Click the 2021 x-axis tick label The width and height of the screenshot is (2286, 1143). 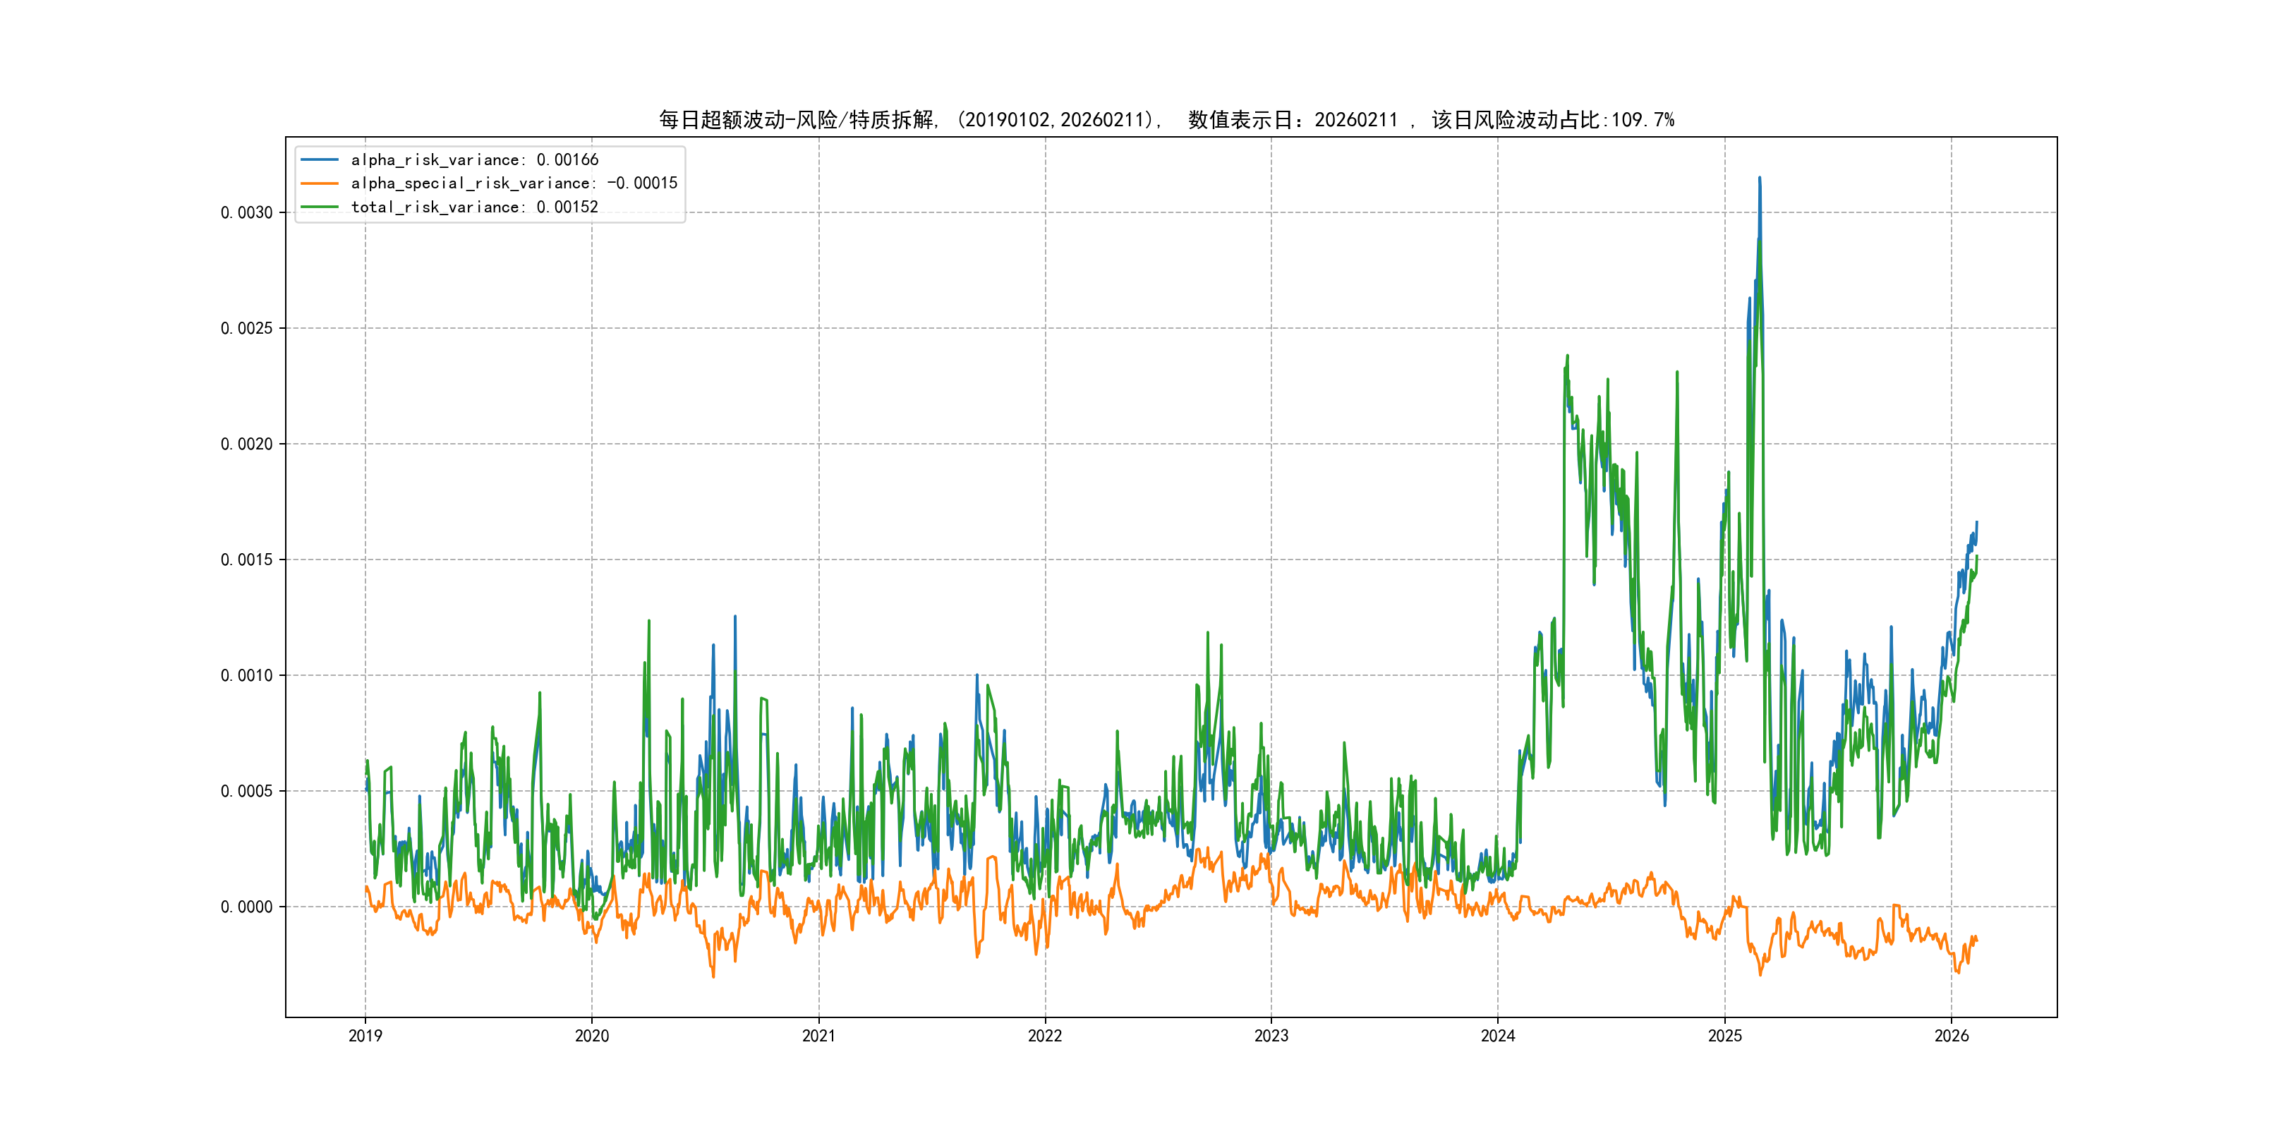(x=818, y=1036)
